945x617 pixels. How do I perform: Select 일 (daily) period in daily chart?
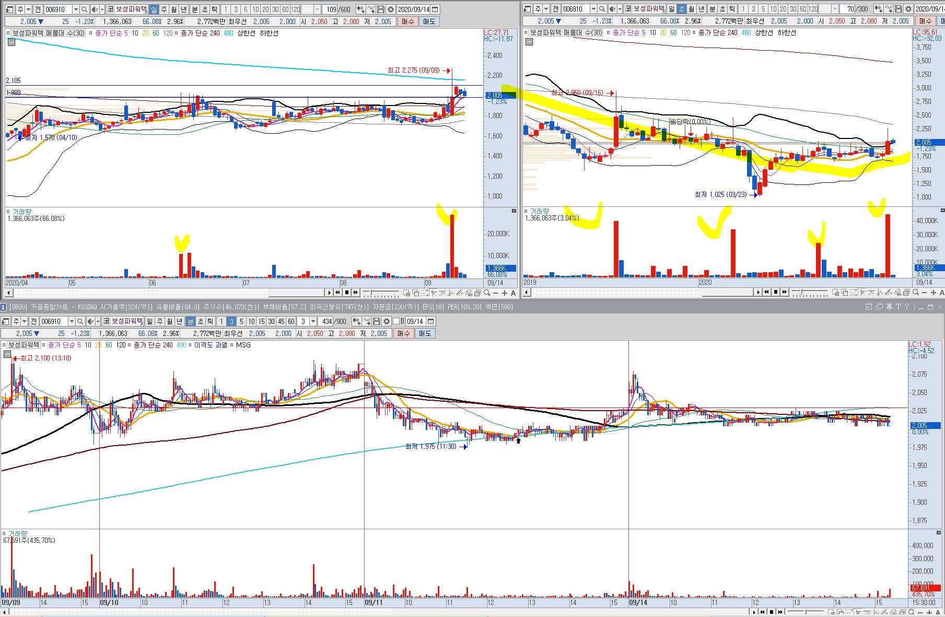click(154, 9)
